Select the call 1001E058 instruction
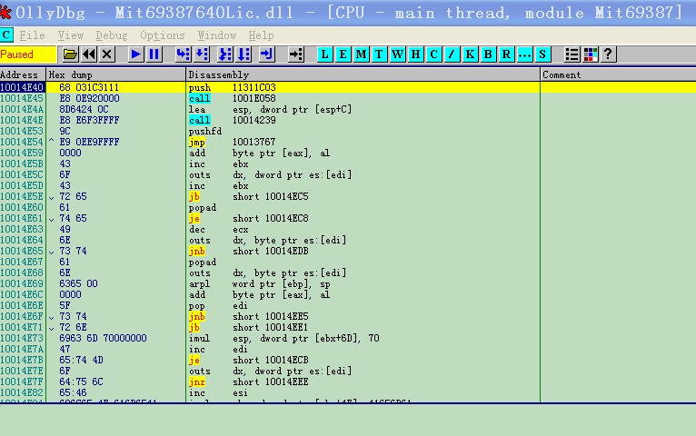This screenshot has height=436, width=696. (232, 98)
